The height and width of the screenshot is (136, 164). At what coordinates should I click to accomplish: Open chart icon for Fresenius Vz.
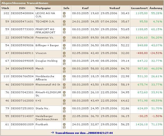[x=64, y=41]
